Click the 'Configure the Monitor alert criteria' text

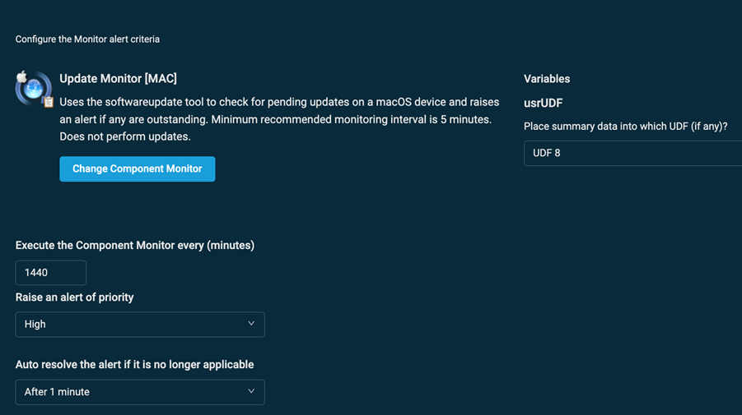point(87,39)
